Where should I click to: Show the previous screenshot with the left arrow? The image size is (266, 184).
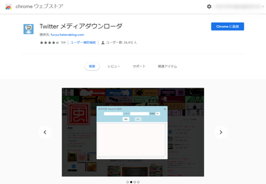pyautogui.click(x=45, y=132)
